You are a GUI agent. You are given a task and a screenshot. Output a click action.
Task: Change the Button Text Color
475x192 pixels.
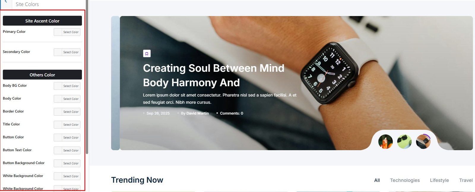tap(67, 151)
